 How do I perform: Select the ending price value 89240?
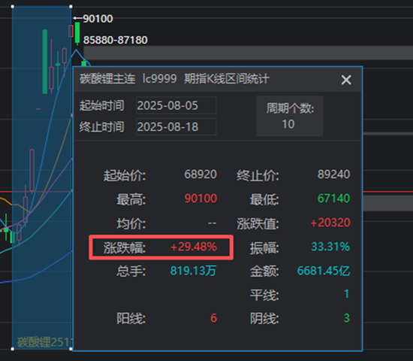[x=333, y=174]
